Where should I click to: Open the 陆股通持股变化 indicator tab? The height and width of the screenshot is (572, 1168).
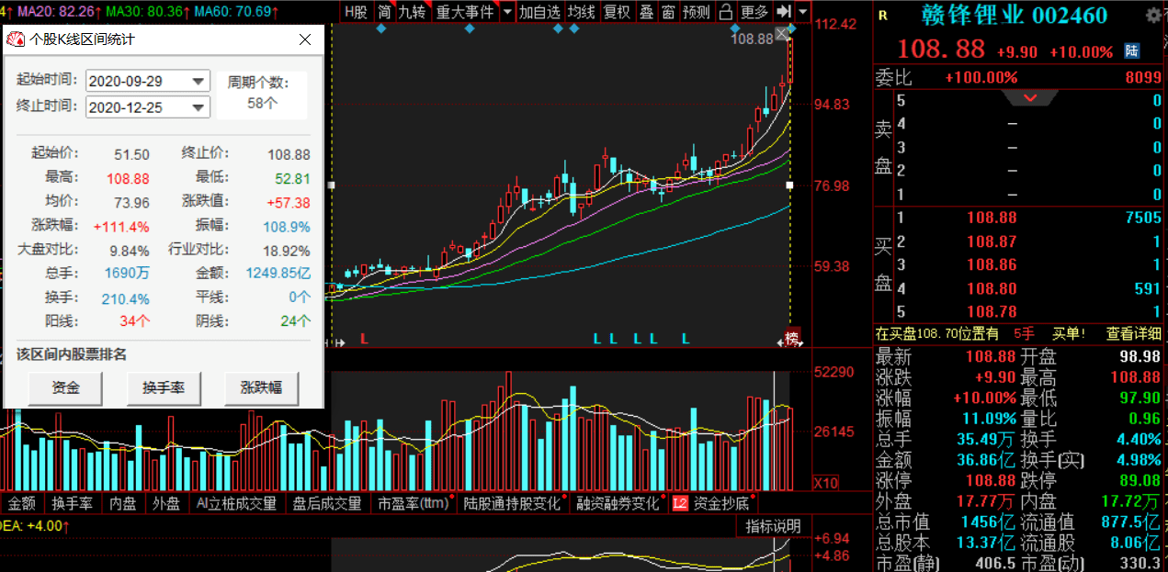click(513, 503)
